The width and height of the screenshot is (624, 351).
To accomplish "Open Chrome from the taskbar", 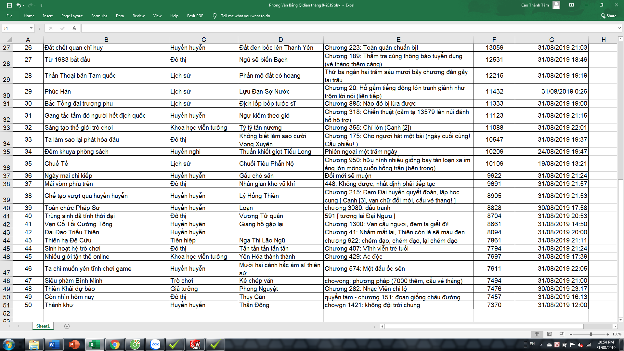I will point(115,344).
